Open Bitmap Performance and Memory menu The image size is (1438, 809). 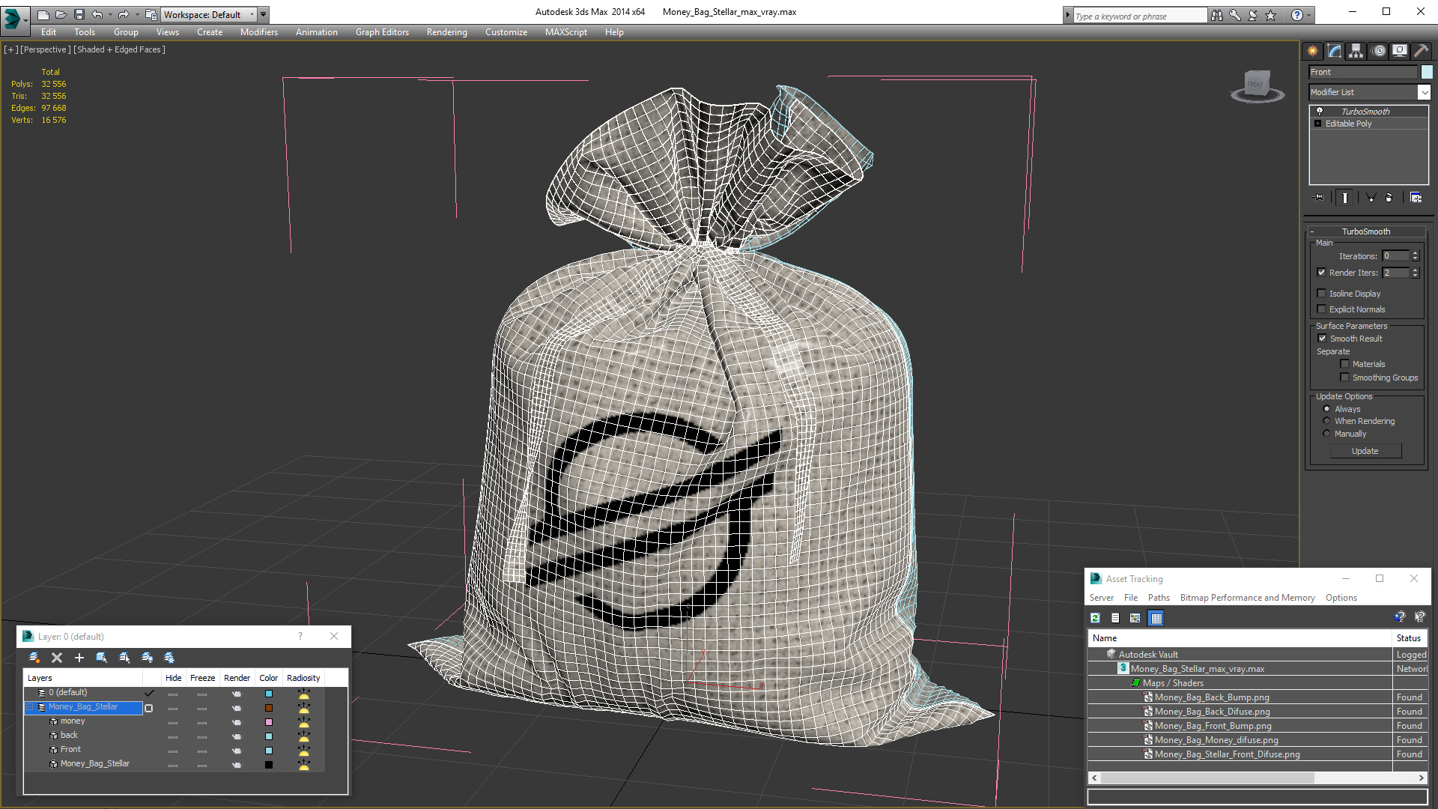[1247, 598]
